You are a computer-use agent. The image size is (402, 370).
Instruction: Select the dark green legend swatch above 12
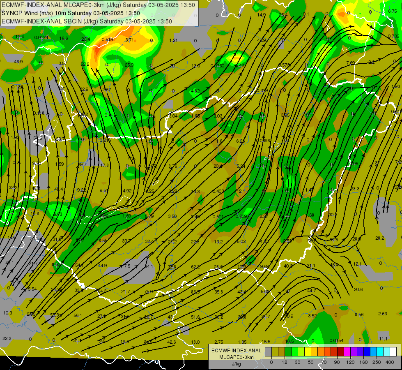288,351
